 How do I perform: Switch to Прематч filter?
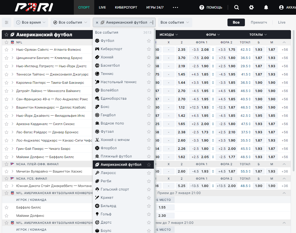coord(259,22)
